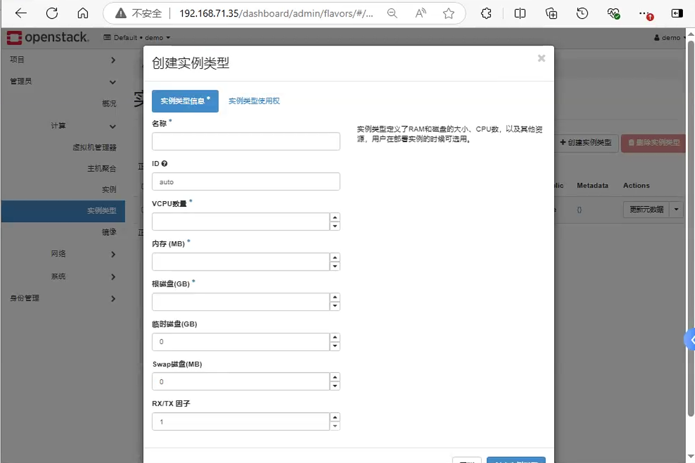Open the browser settings and more menu
This screenshot has height=463, width=695.
point(646,14)
